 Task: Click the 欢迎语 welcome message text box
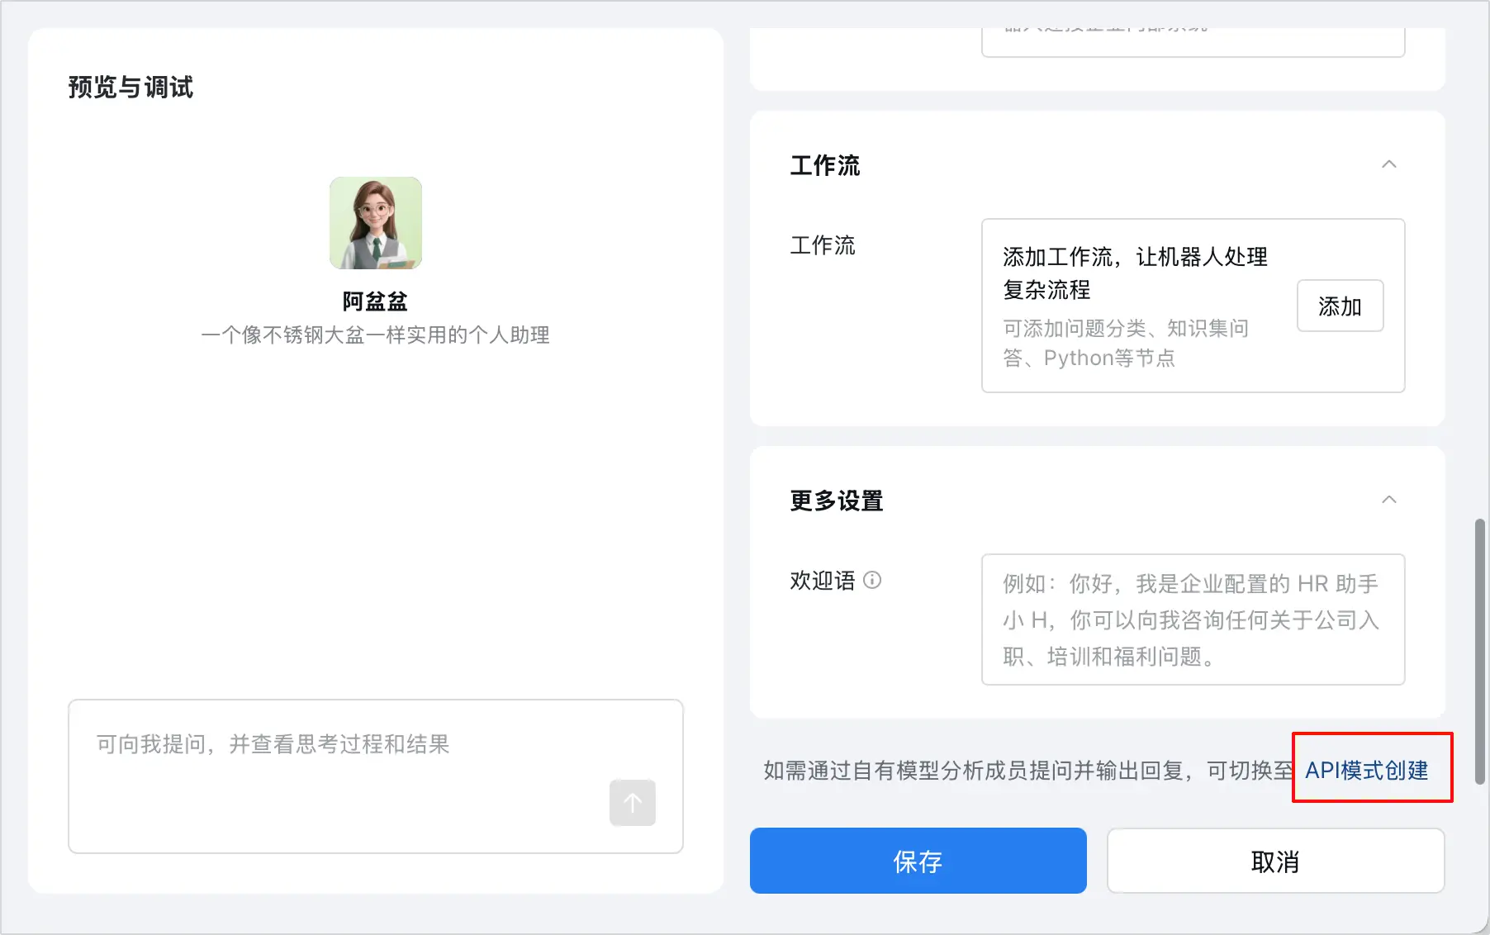(1192, 620)
